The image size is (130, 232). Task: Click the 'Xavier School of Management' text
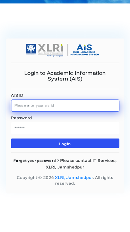point(50,53)
